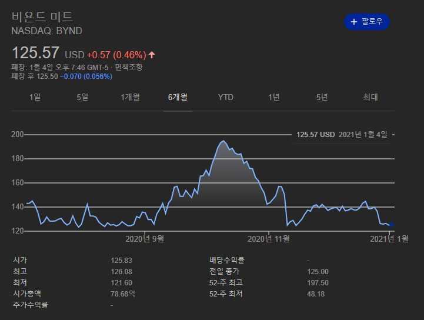This screenshot has width=424, height=320.
Task: Select the 5일 range tab
Action: click(82, 97)
